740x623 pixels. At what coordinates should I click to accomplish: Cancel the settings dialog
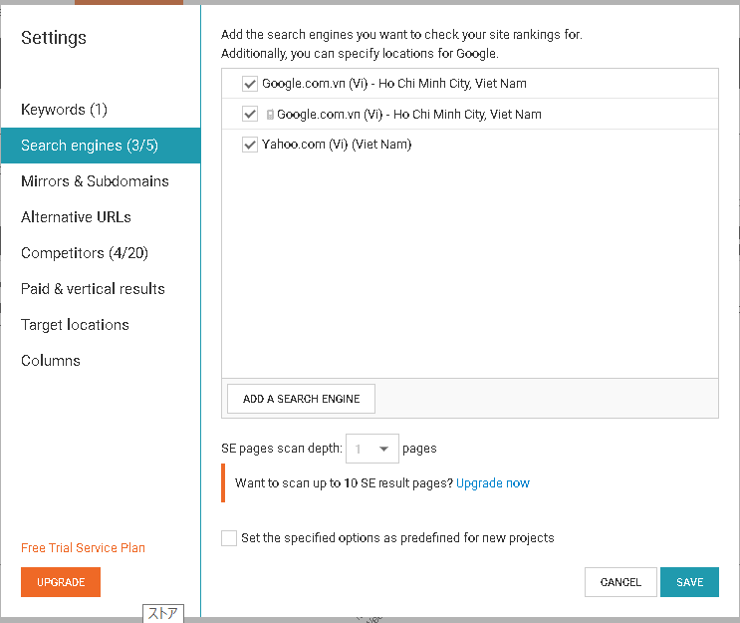(x=620, y=582)
